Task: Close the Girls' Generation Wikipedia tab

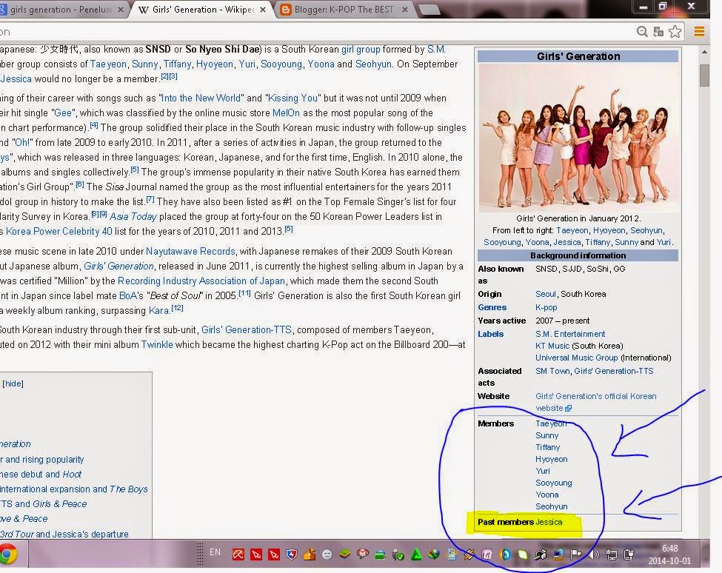Action: [x=263, y=10]
